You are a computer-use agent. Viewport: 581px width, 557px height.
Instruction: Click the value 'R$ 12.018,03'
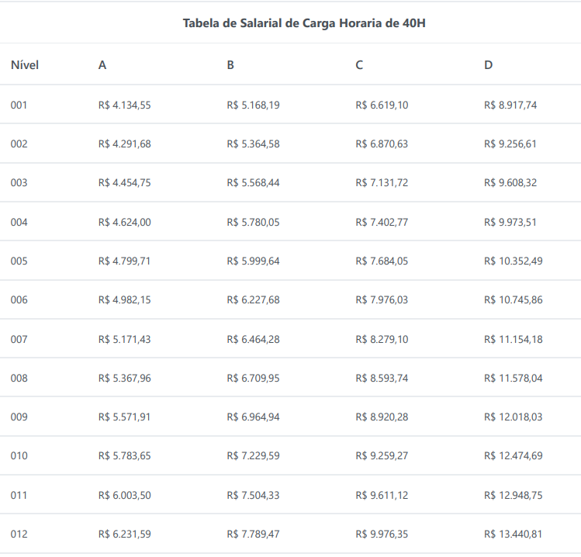tap(514, 417)
